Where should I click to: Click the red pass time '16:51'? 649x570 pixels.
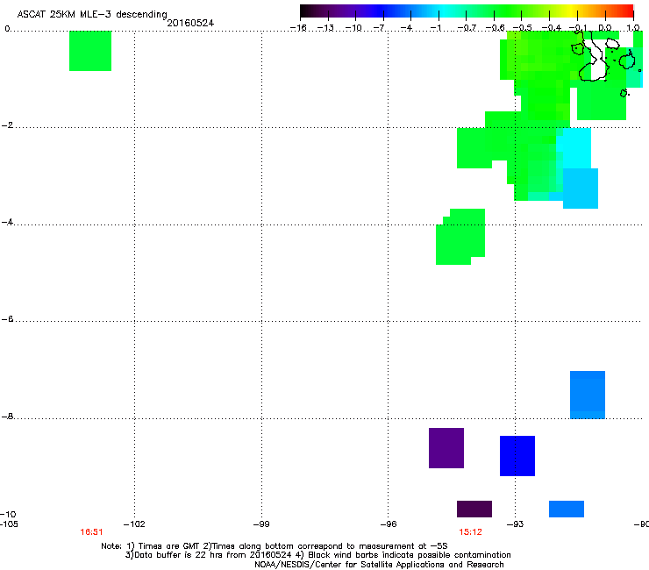pyautogui.click(x=91, y=532)
